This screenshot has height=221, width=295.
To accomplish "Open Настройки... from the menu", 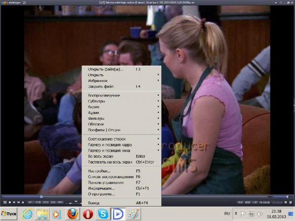I will 121,171.
